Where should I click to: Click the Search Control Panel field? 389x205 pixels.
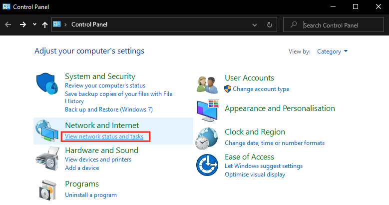[333, 24]
